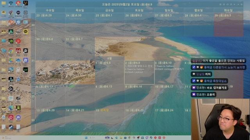The width and height of the screenshot is (250, 140).
Task: Open the circular G logo icon
Action: click(11, 89)
